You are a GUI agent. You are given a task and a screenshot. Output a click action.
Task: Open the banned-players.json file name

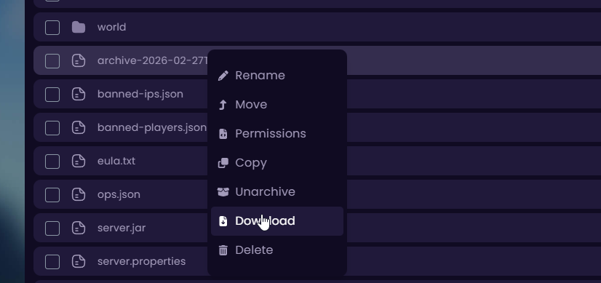(x=152, y=127)
